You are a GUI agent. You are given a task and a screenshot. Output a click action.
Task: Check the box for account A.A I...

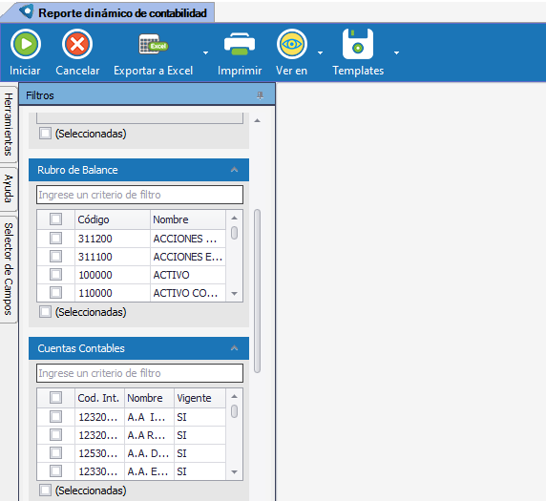click(55, 417)
